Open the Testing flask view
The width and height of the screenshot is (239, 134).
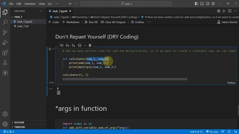(5, 63)
